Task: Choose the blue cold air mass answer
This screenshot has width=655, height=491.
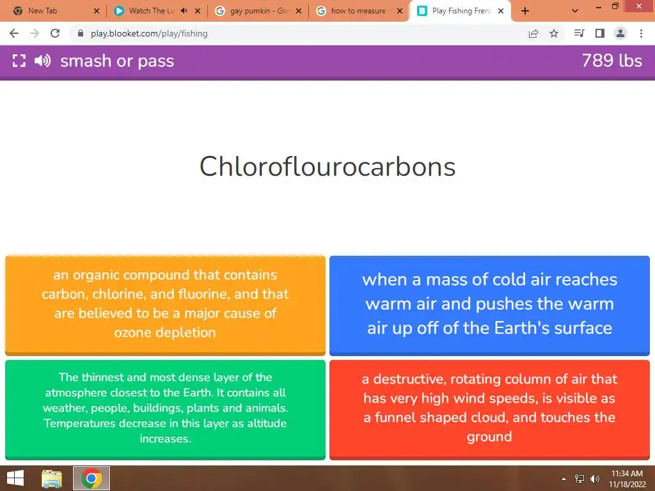Action: coord(489,305)
